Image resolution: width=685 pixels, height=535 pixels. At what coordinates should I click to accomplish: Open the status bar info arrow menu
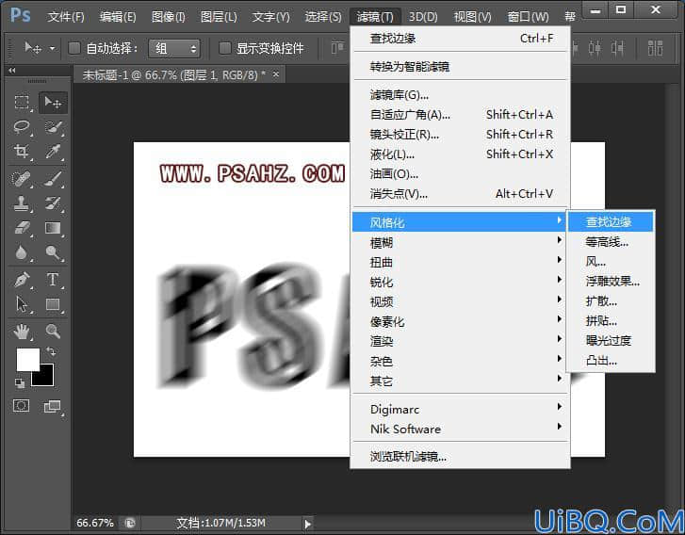tap(308, 523)
